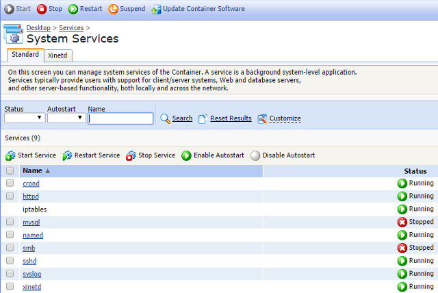Click the Customize link
438x293 pixels.
[285, 118]
